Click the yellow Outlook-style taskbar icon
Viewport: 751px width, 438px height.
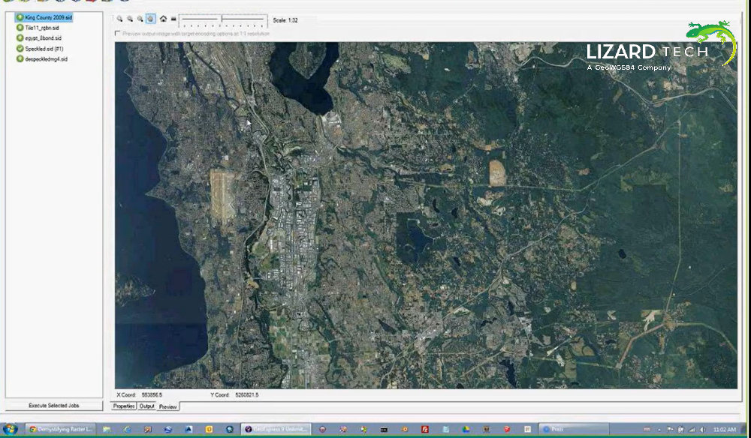tap(210, 430)
